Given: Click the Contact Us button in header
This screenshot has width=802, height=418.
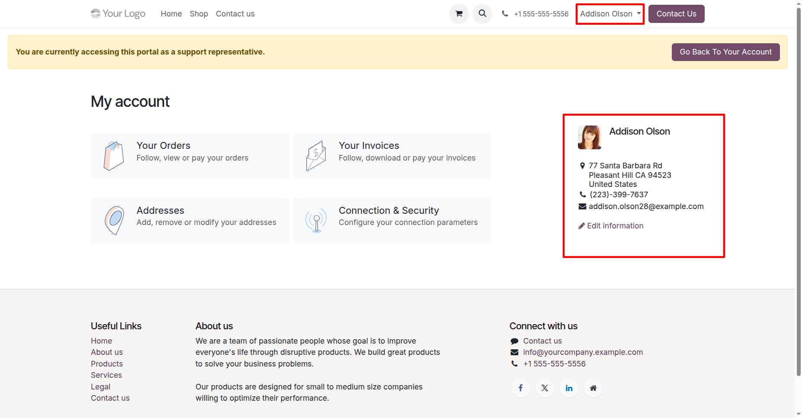Looking at the screenshot, I should 677,14.
